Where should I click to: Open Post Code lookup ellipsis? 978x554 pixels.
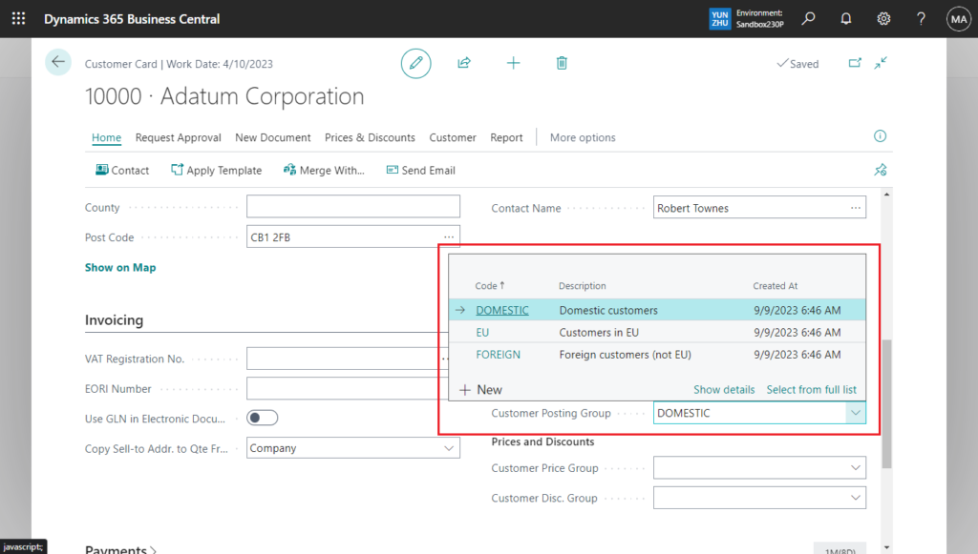(x=449, y=237)
